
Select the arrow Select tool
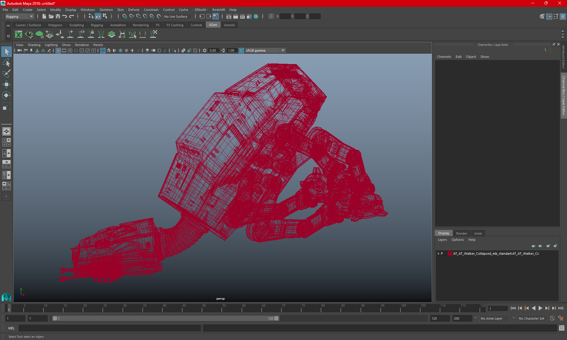6,52
